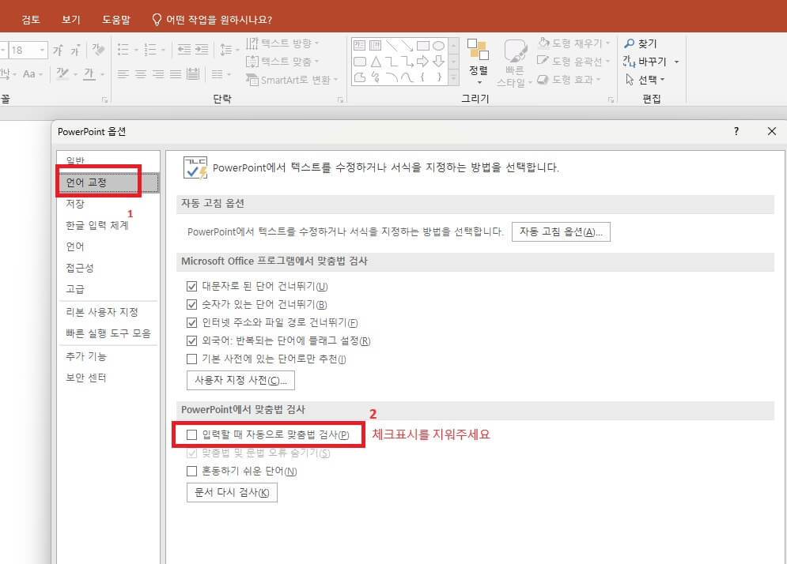Expand 도형 윤곽선 dropdown
This screenshot has width=787, height=564.
tap(607, 62)
